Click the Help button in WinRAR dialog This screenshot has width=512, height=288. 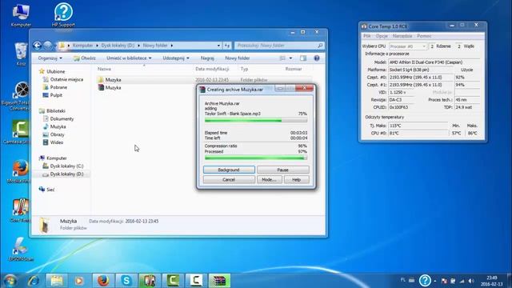(x=297, y=179)
